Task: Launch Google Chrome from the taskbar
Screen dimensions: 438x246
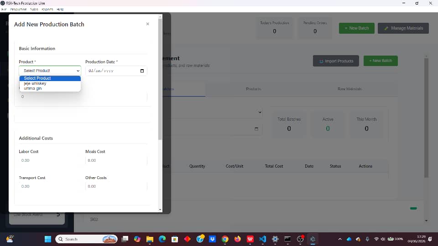Action: coord(225,239)
